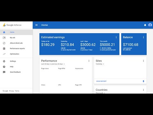Click the $5000.21 this month value

pos(107,45)
